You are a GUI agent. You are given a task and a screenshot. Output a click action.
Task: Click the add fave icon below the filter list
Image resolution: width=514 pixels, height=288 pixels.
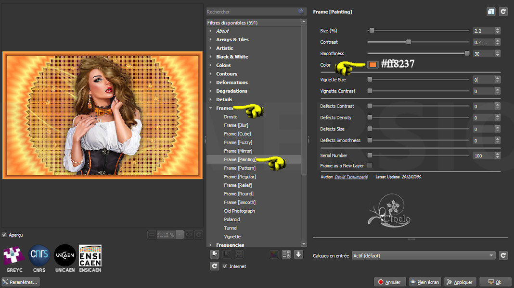coord(215,254)
